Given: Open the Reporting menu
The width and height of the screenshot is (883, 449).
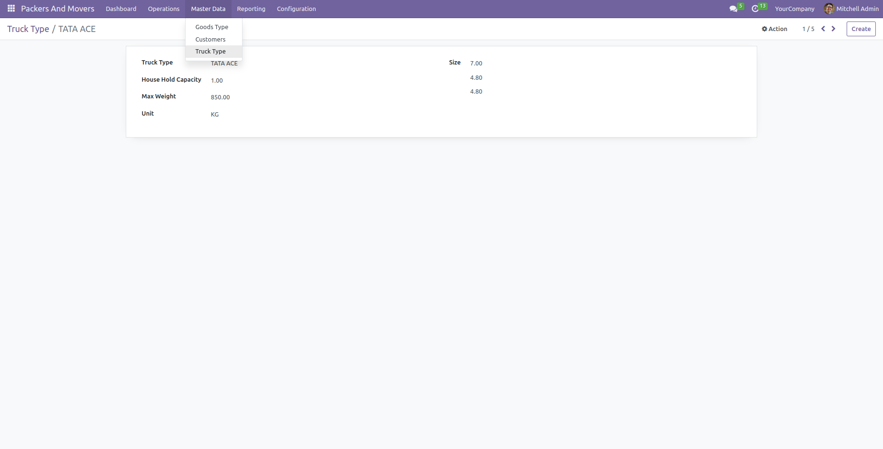Looking at the screenshot, I should coord(251,9).
